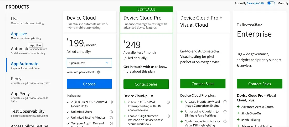Click 'Single Sign-On' feature text
289x127 pixels.
pyautogui.click(x=251, y=113)
